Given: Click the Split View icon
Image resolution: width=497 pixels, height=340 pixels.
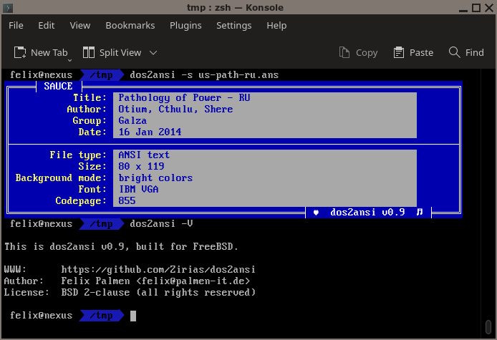Looking at the screenshot, I should (88, 52).
